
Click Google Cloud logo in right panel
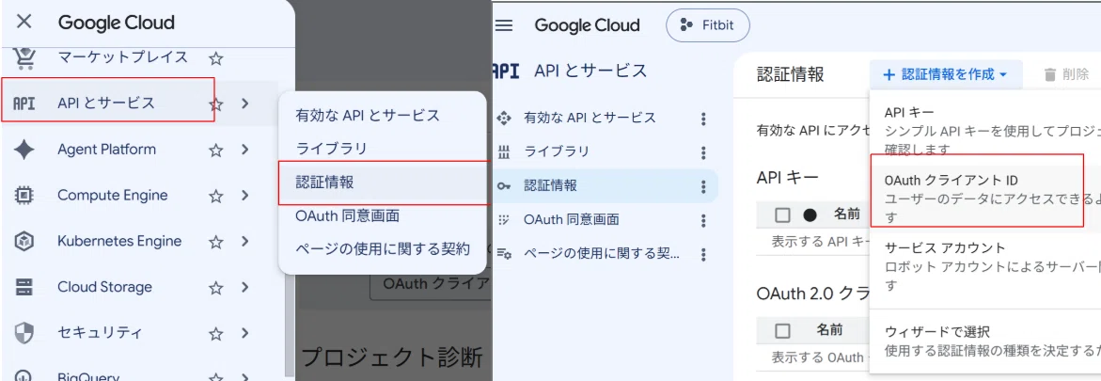[587, 26]
